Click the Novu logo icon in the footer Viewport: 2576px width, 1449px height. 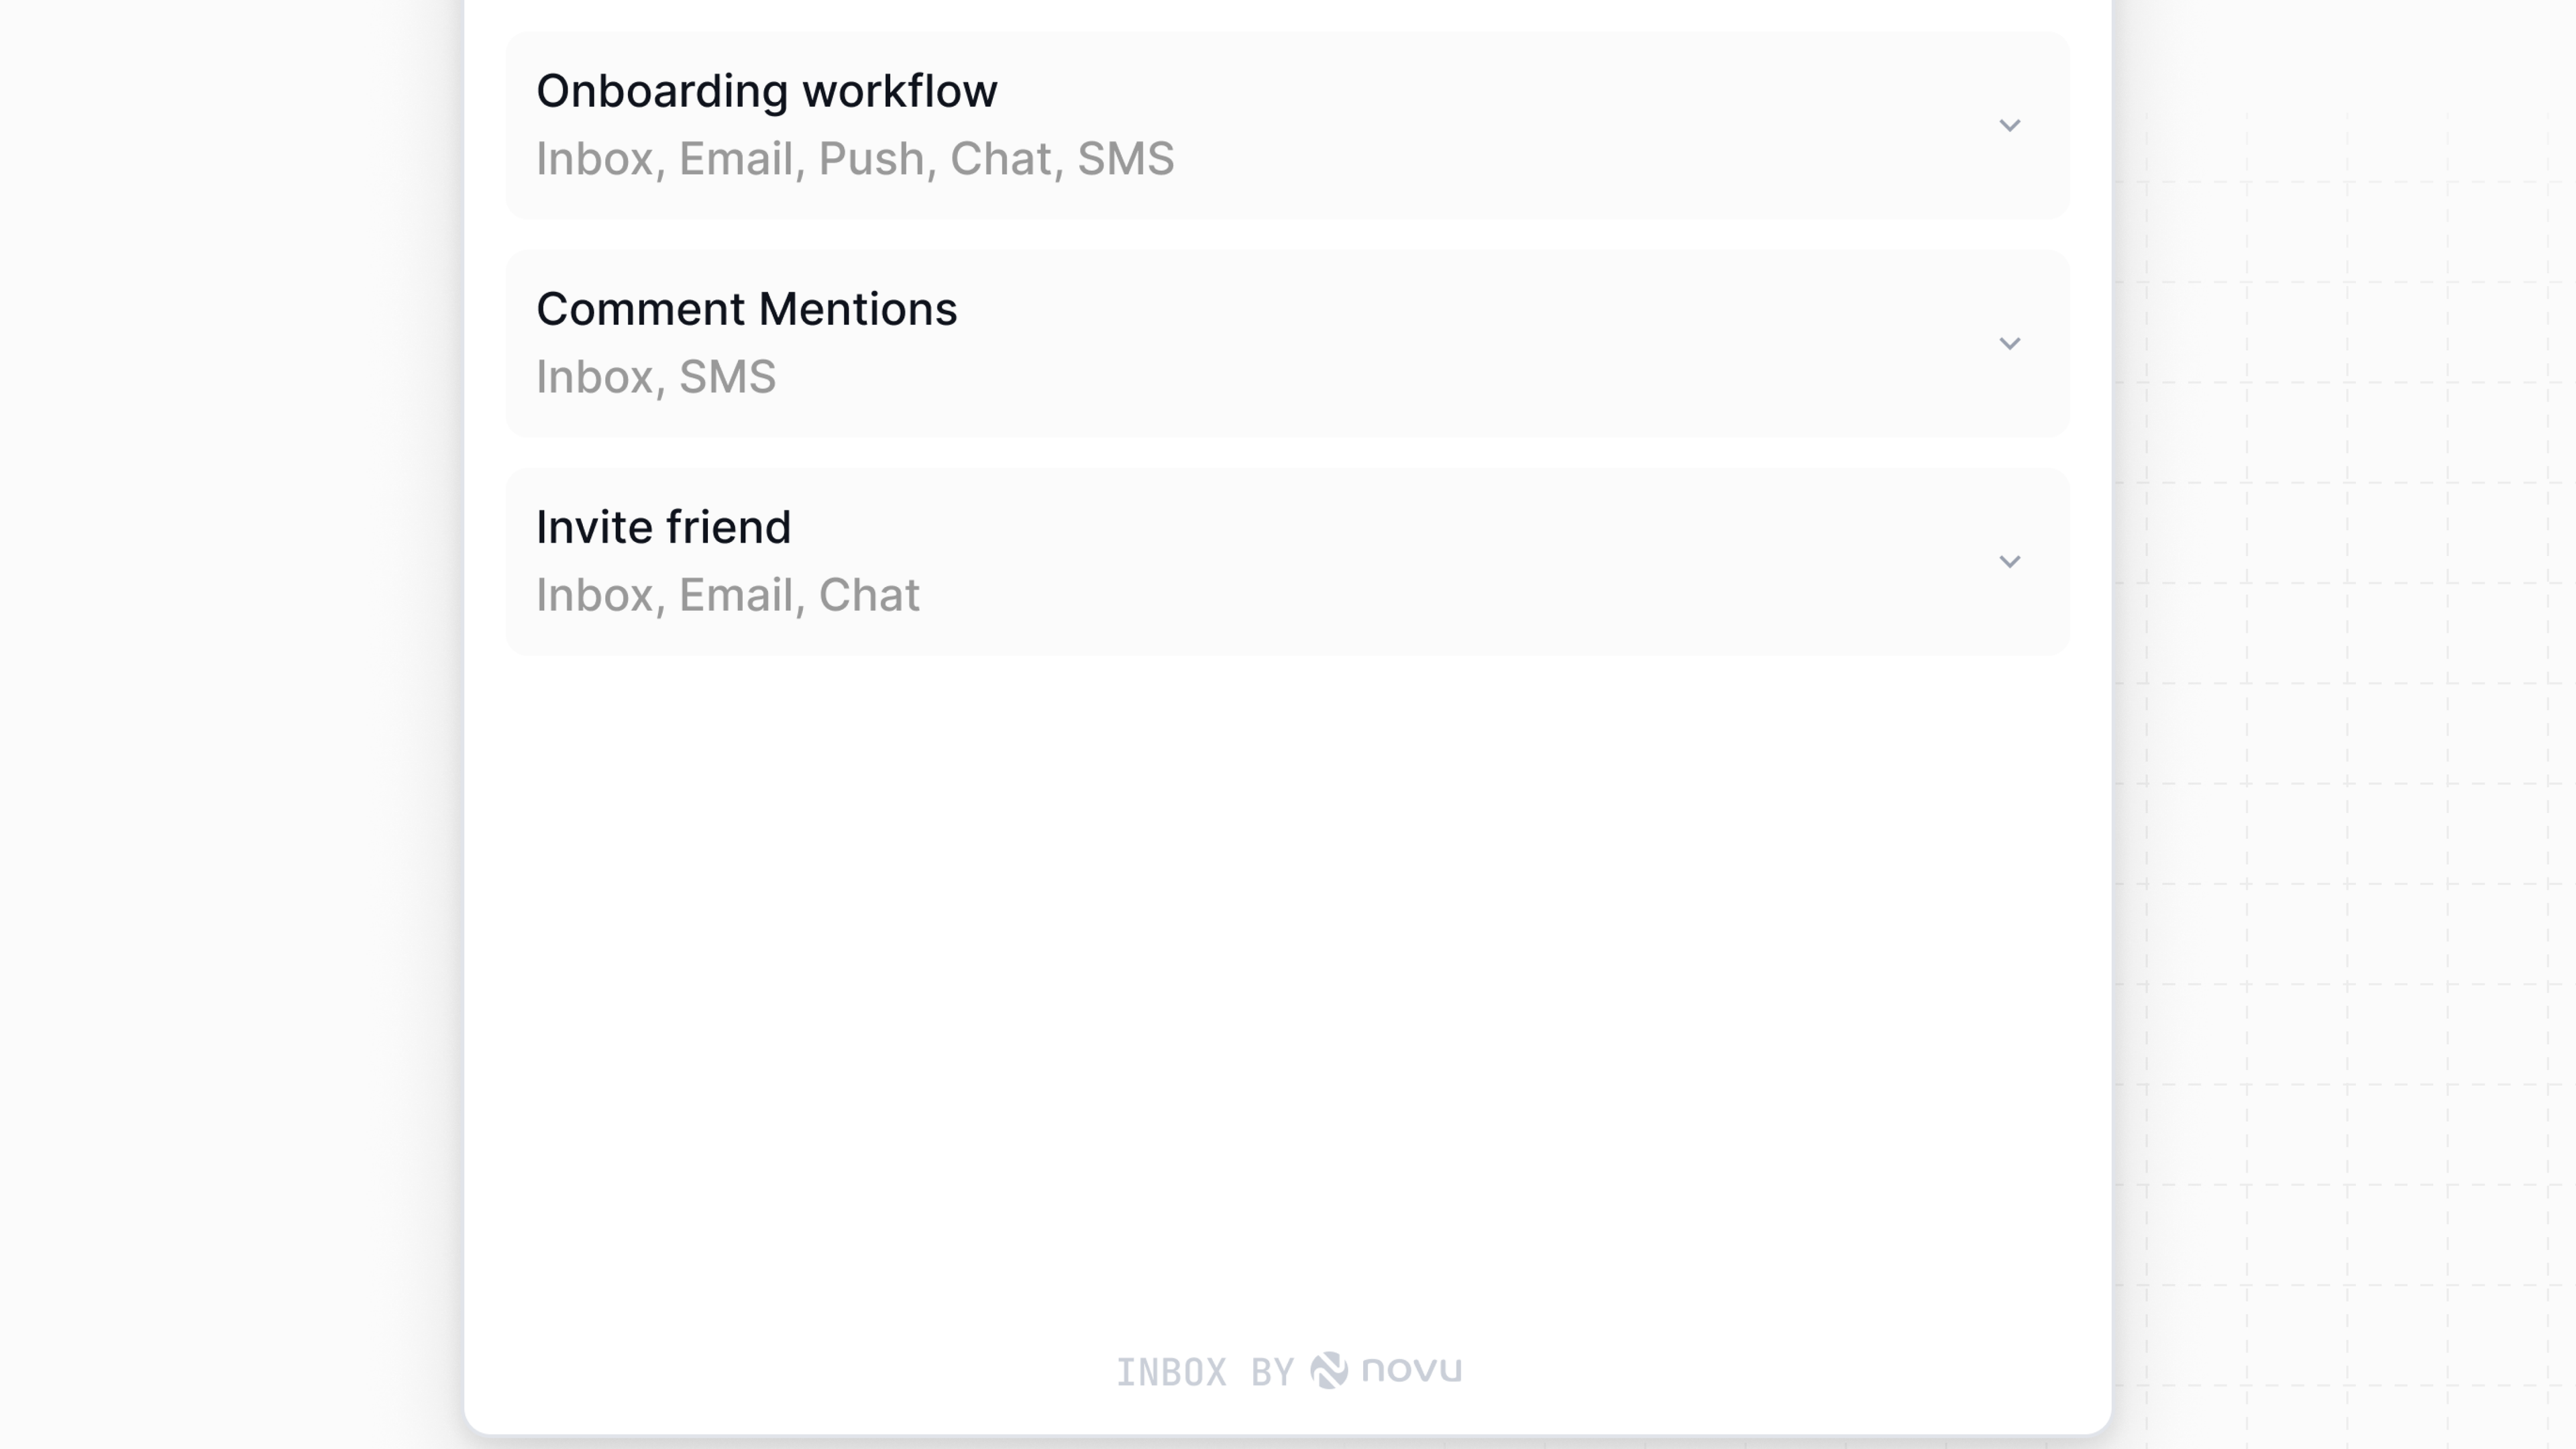pos(1330,1371)
